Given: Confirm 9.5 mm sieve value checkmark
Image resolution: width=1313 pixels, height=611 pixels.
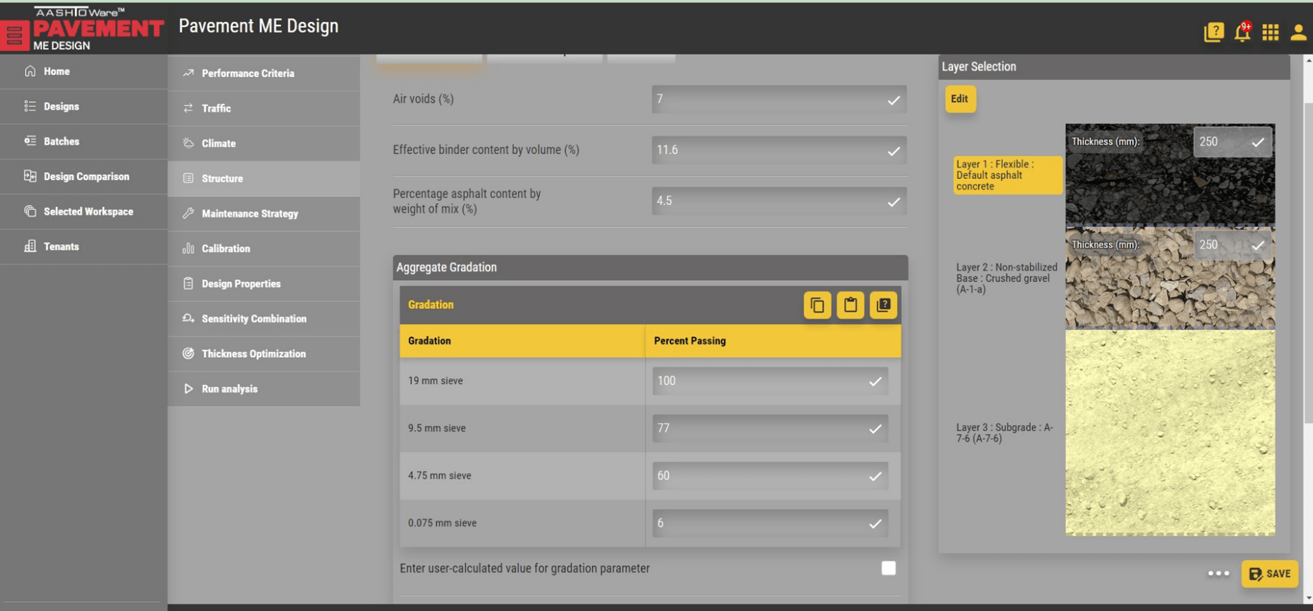Looking at the screenshot, I should pyautogui.click(x=875, y=429).
